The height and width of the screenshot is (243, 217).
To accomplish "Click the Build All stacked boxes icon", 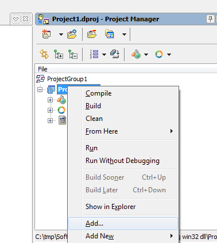I will tap(115, 54).
